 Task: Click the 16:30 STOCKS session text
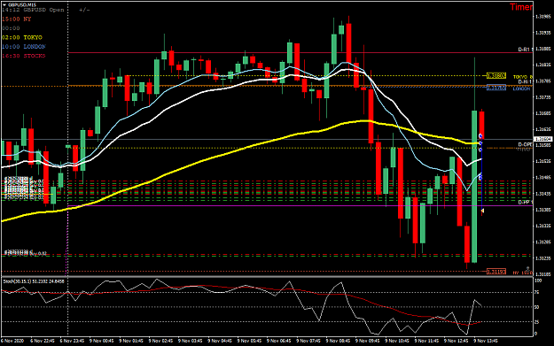[24, 56]
